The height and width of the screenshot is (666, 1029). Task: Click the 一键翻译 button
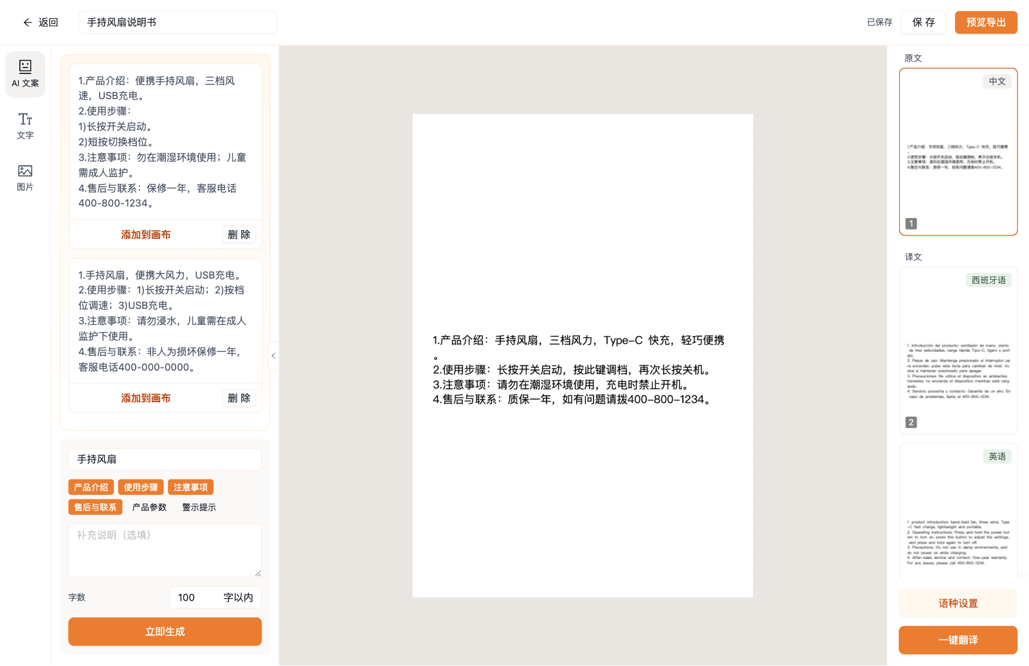pyautogui.click(x=958, y=640)
